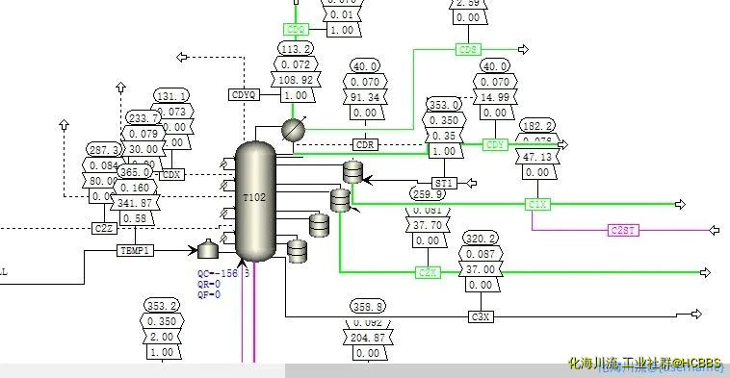Screen dimensions: 730x378
Task: Click the QF=0 duty text
Action: 209,294
